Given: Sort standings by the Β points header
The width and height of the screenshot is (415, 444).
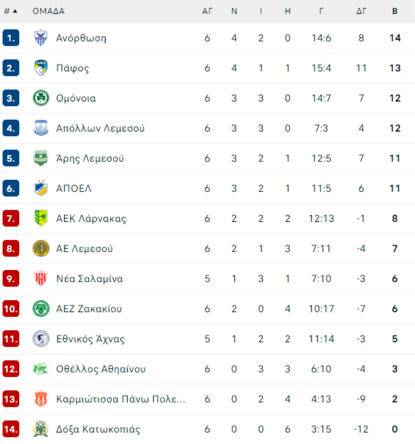Looking at the screenshot, I should [x=395, y=11].
